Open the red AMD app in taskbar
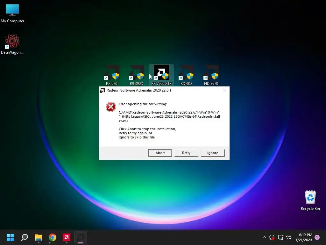This screenshot has width=326, height=245. click(x=67, y=237)
